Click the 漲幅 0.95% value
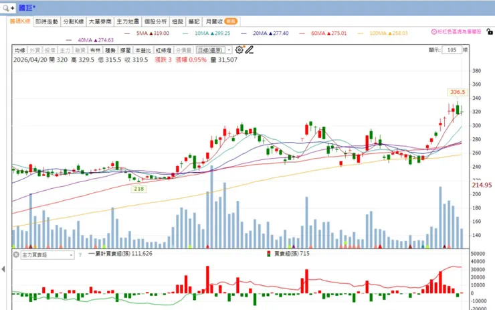 click(191, 60)
